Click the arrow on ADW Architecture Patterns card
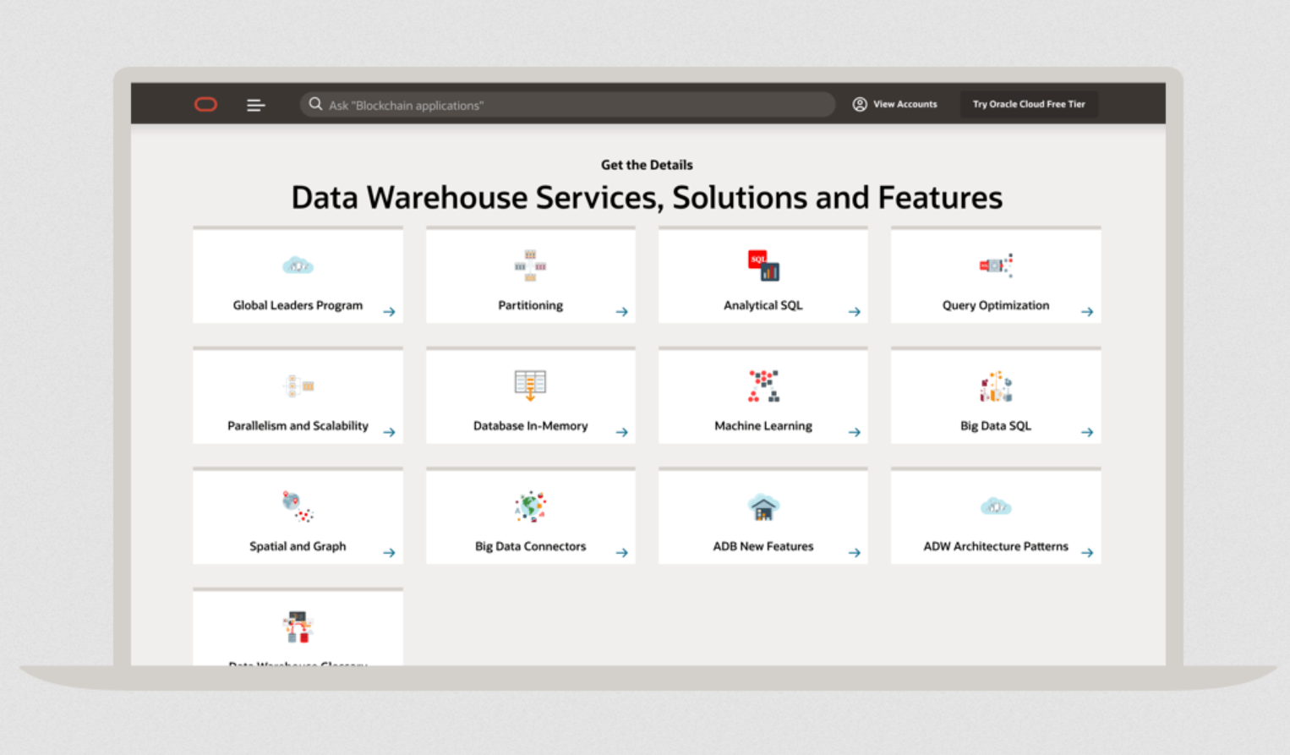1290x755 pixels. (x=1087, y=553)
